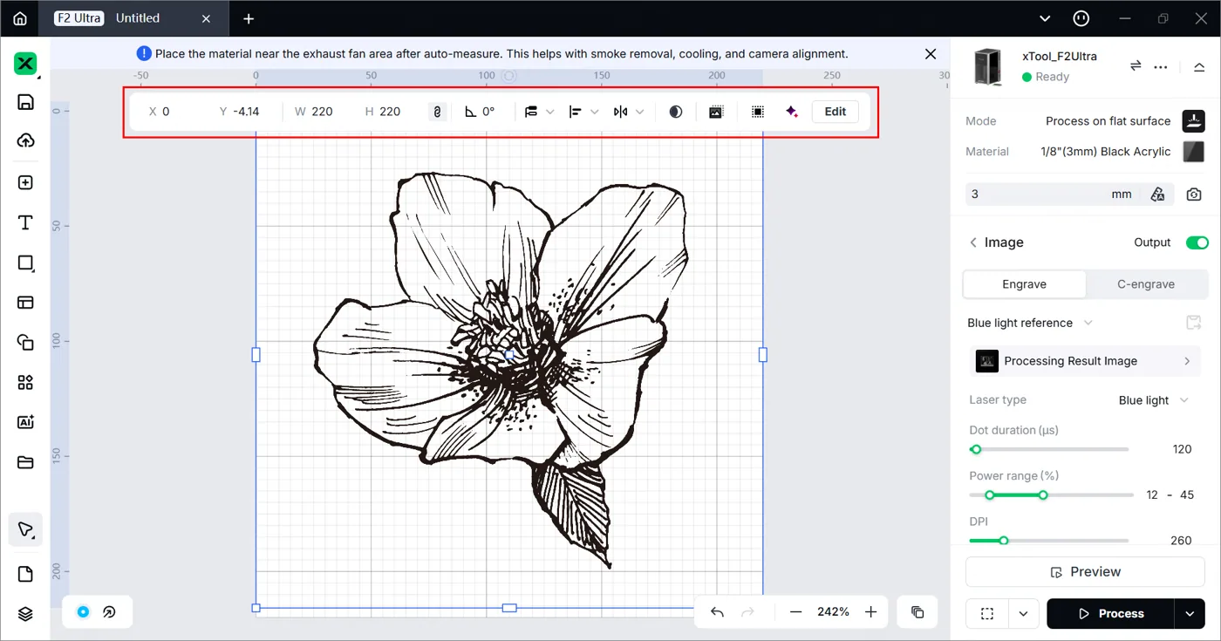Open the shape combine tool
Screen dimensions: 1221x641
coord(25,343)
